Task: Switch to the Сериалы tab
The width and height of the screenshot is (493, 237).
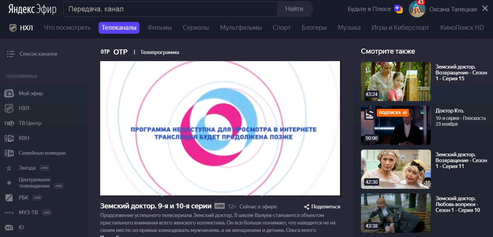Action: pos(196,28)
